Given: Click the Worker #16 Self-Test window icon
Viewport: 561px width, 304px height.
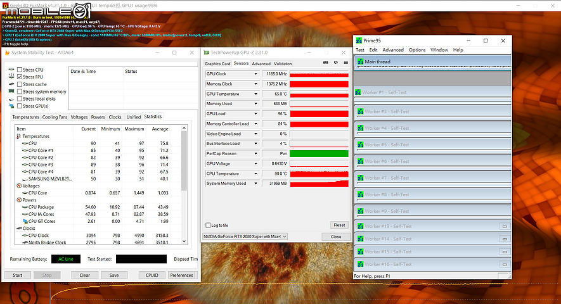Looking at the screenshot, I should point(360,264).
